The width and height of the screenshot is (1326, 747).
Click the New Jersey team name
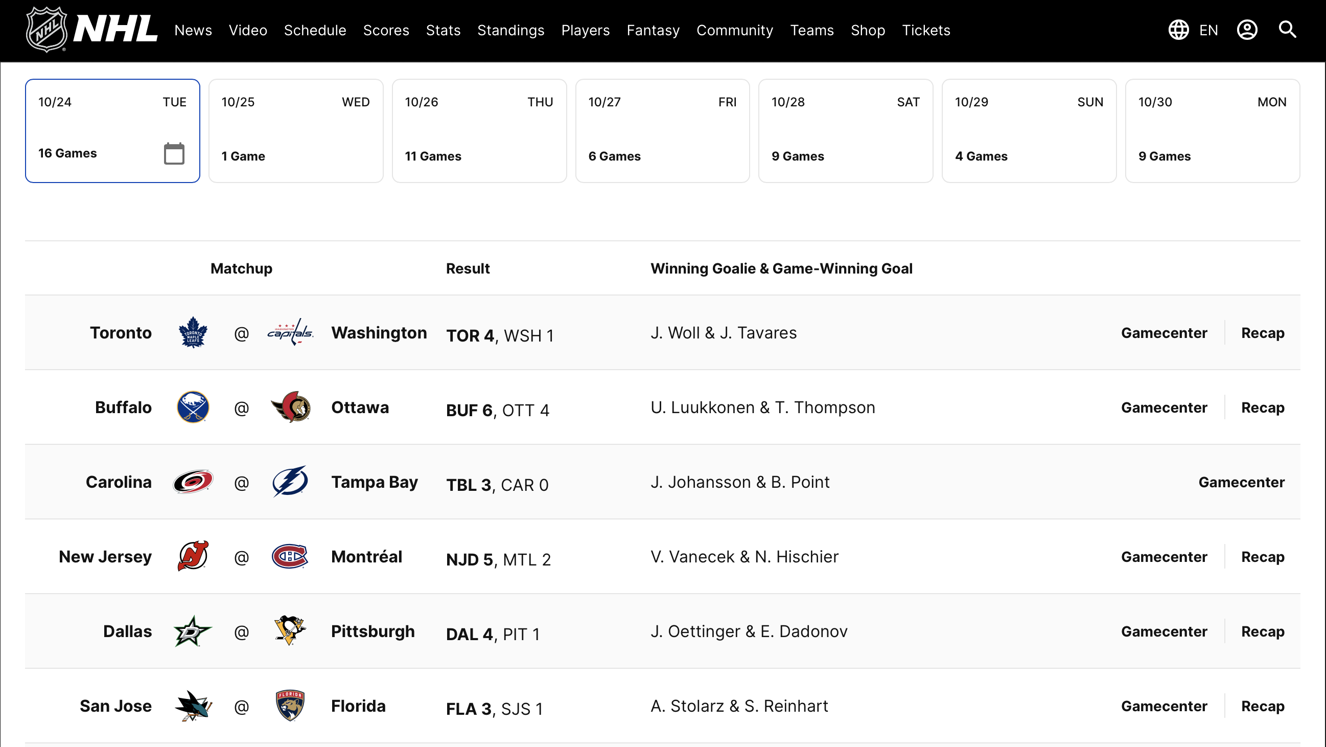click(105, 557)
